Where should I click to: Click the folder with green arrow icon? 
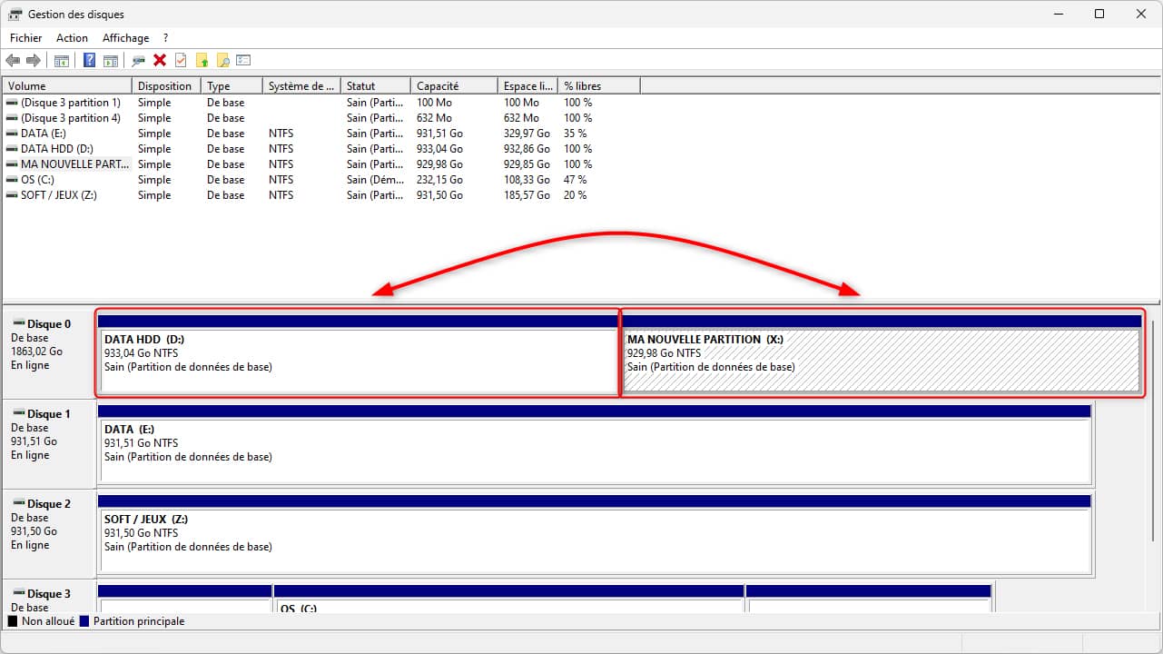[x=202, y=61]
